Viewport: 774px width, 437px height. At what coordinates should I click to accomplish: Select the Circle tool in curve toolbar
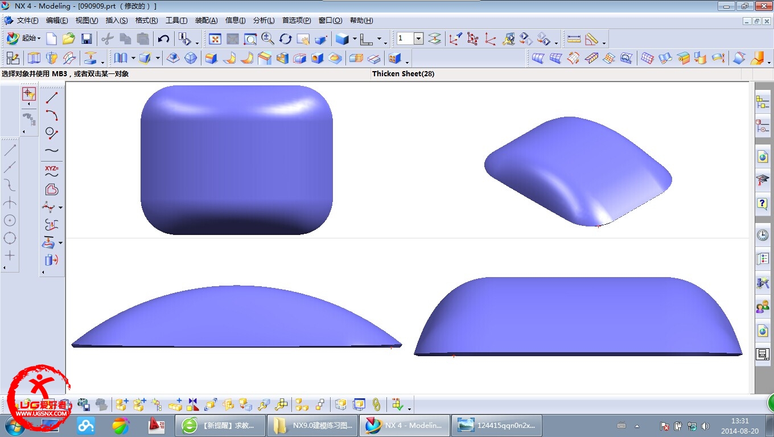(52, 133)
